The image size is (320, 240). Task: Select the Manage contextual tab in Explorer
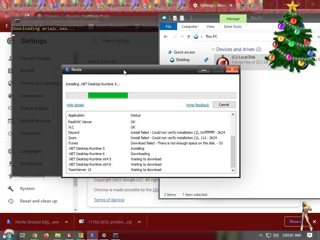point(233,18)
